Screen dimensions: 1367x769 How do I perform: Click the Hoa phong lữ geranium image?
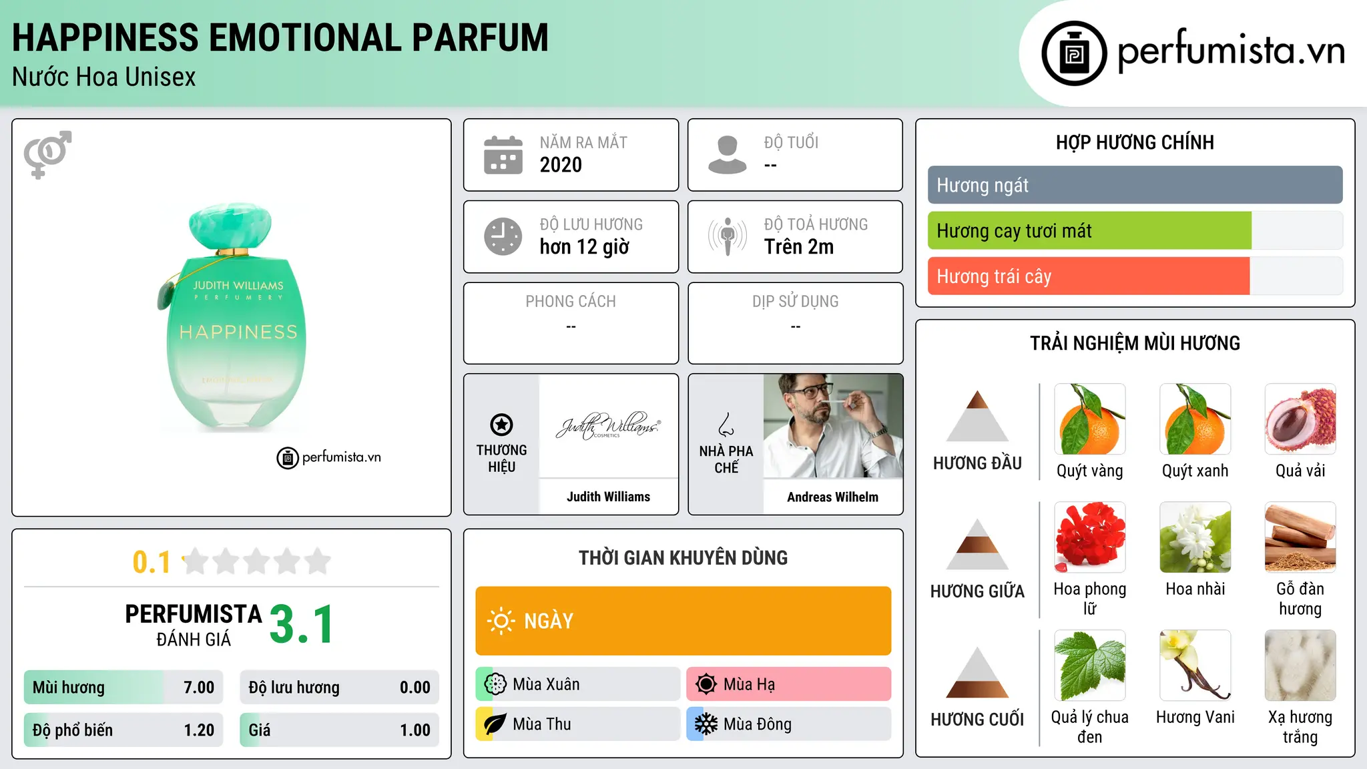point(1090,537)
